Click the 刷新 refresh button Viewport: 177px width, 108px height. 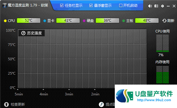pyautogui.click(x=168, y=20)
